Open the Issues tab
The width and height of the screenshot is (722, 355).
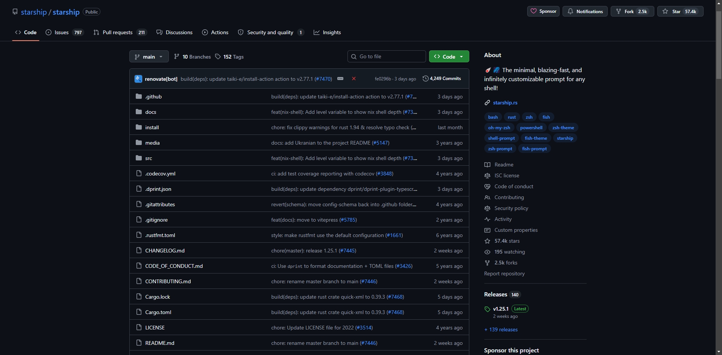(x=65, y=32)
